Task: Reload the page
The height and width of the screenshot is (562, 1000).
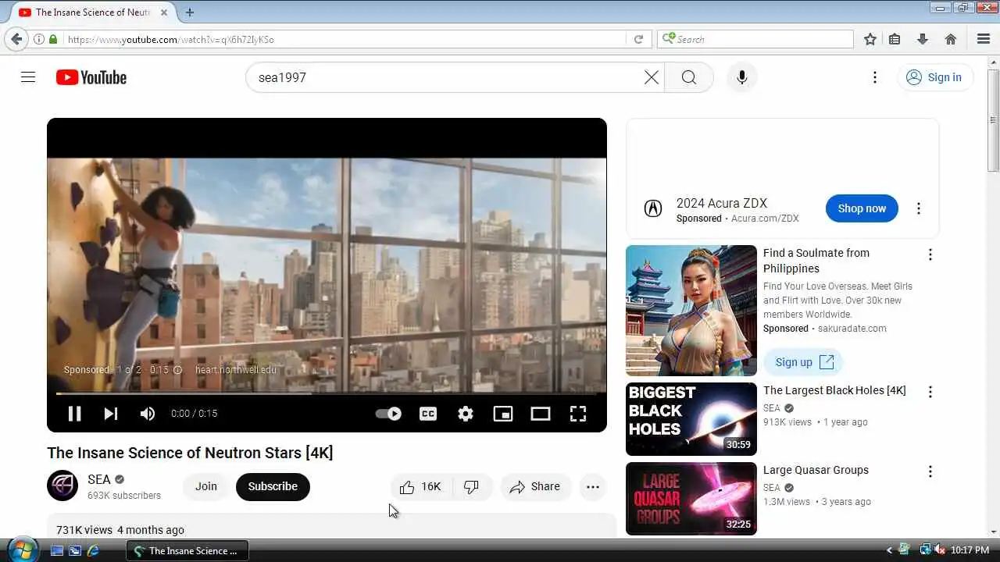Action: [638, 39]
